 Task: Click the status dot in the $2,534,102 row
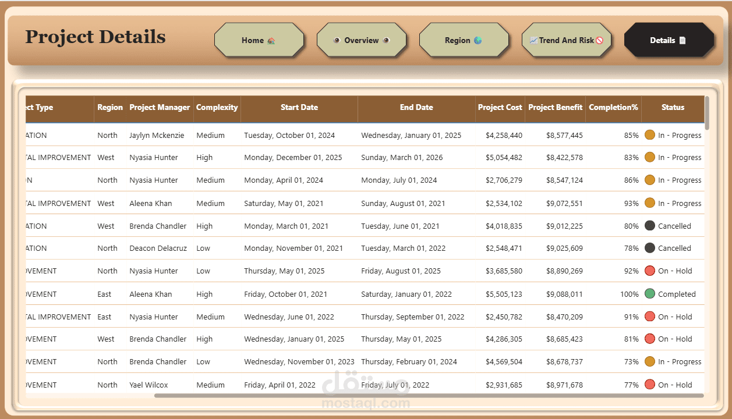pyautogui.click(x=650, y=203)
